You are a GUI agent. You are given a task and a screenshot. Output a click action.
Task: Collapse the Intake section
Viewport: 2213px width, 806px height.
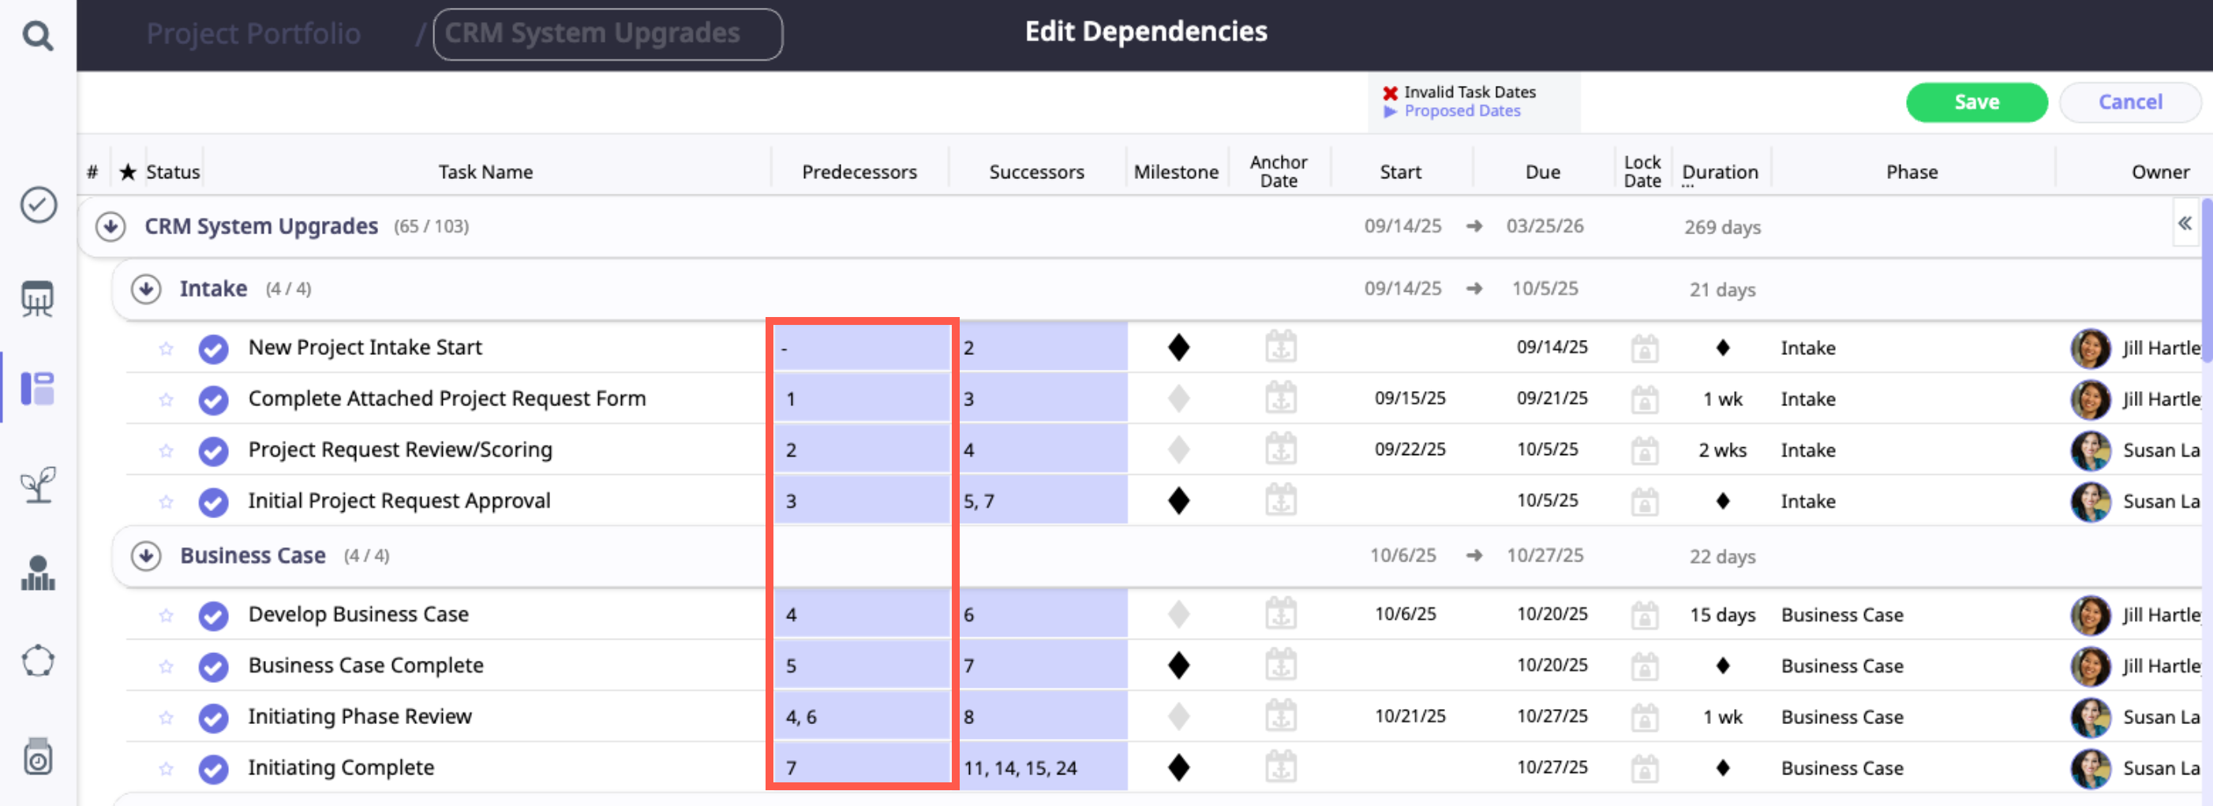point(146,289)
